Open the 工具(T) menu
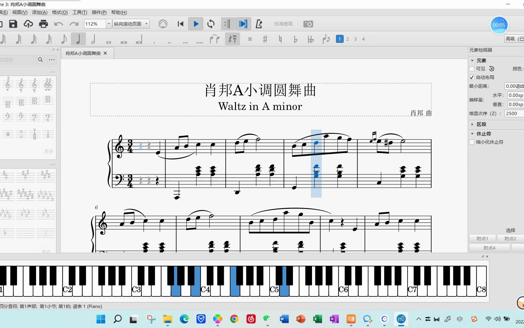This screenshot has width=524, height=328. (80, 12)
